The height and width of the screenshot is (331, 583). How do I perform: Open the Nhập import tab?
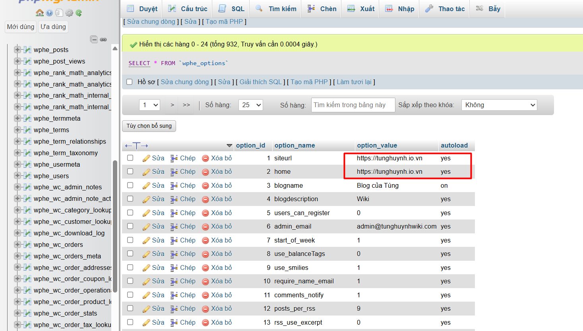point(399,9)
